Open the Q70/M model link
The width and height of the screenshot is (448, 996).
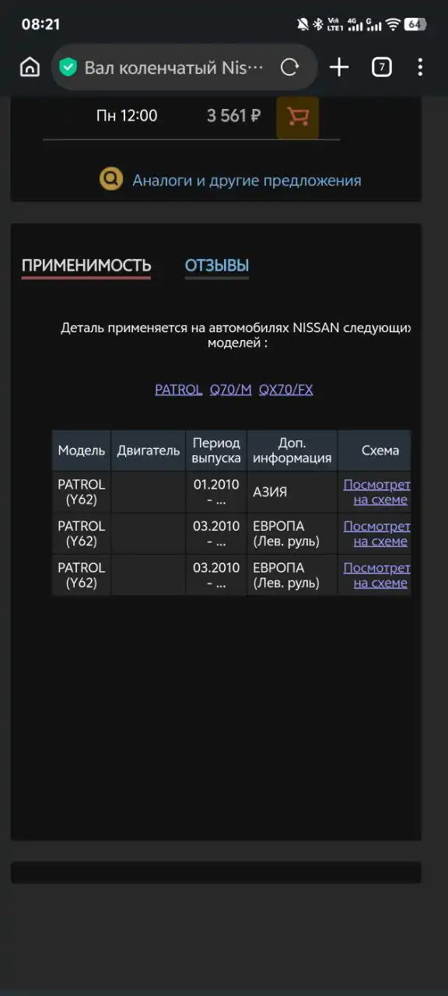point(229,389)
